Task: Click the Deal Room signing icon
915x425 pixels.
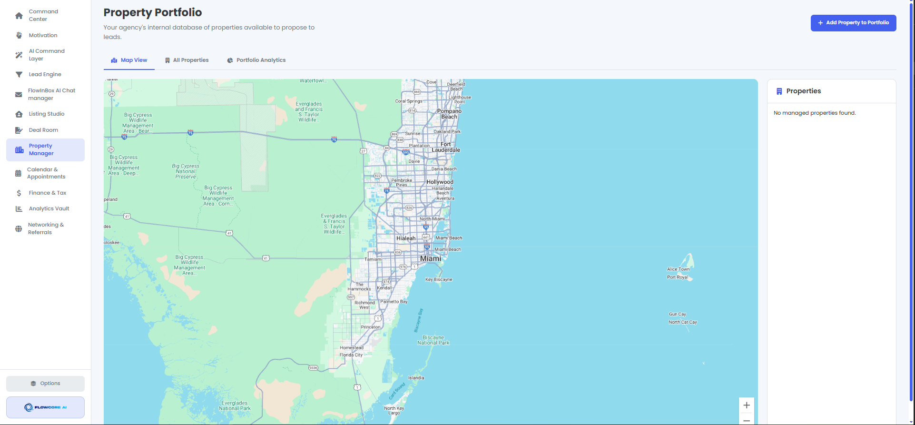Action: tap(19, 130)
